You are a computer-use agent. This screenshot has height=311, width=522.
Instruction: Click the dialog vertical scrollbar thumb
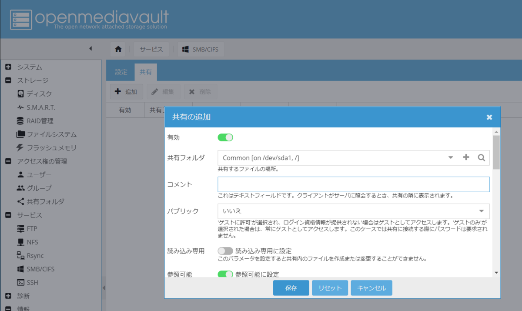(496, 152)
